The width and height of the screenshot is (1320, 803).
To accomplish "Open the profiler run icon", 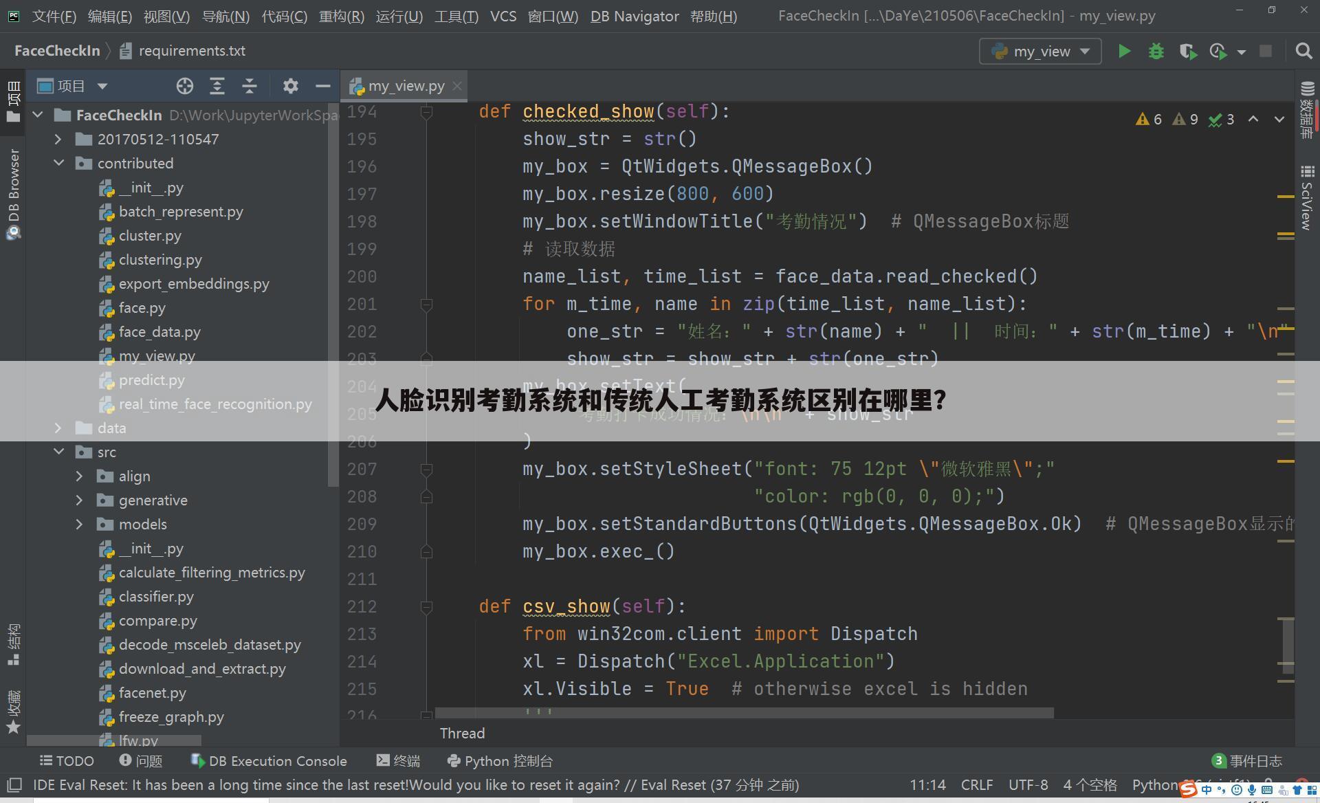I will [1219, 52].
